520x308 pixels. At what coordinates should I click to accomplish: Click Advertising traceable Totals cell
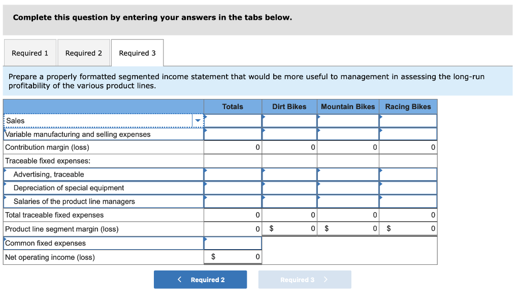233,175
